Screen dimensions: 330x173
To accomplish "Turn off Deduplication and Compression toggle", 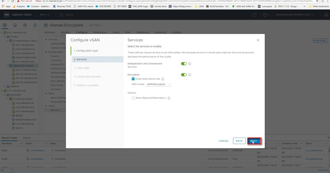I will [184, 64].
